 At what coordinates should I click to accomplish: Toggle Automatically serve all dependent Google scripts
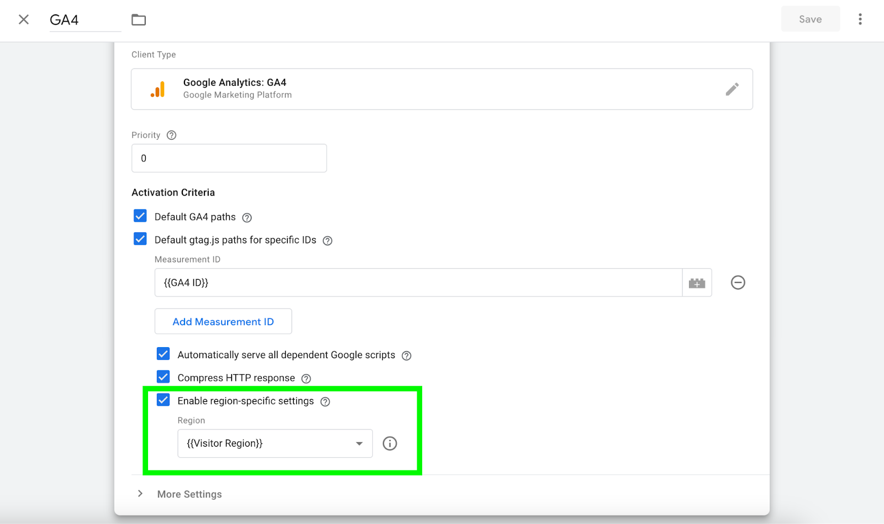pos(163,354)
